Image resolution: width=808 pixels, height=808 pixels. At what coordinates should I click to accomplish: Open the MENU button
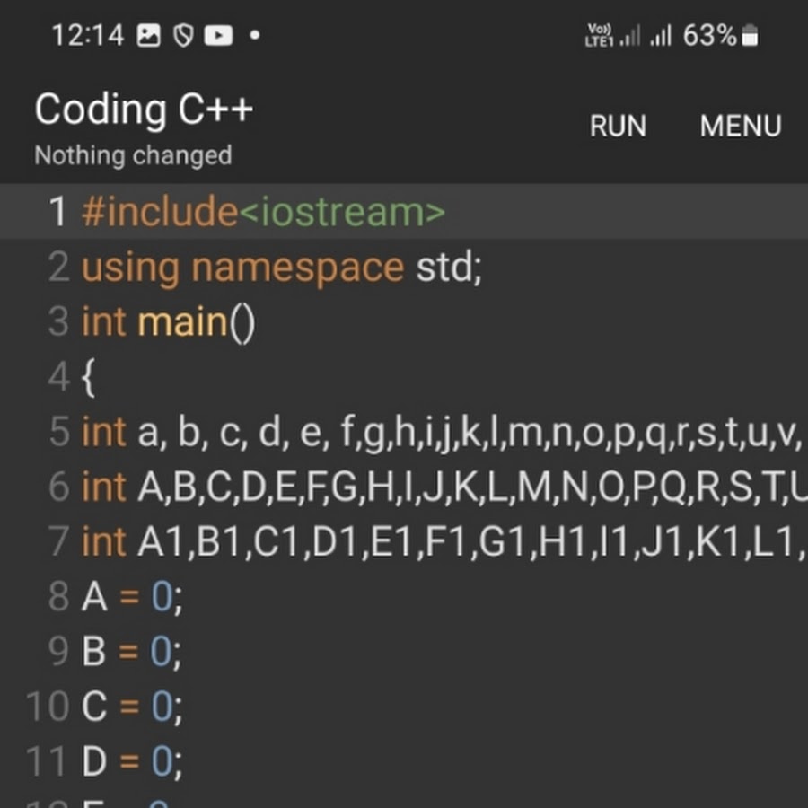[741, 126]
